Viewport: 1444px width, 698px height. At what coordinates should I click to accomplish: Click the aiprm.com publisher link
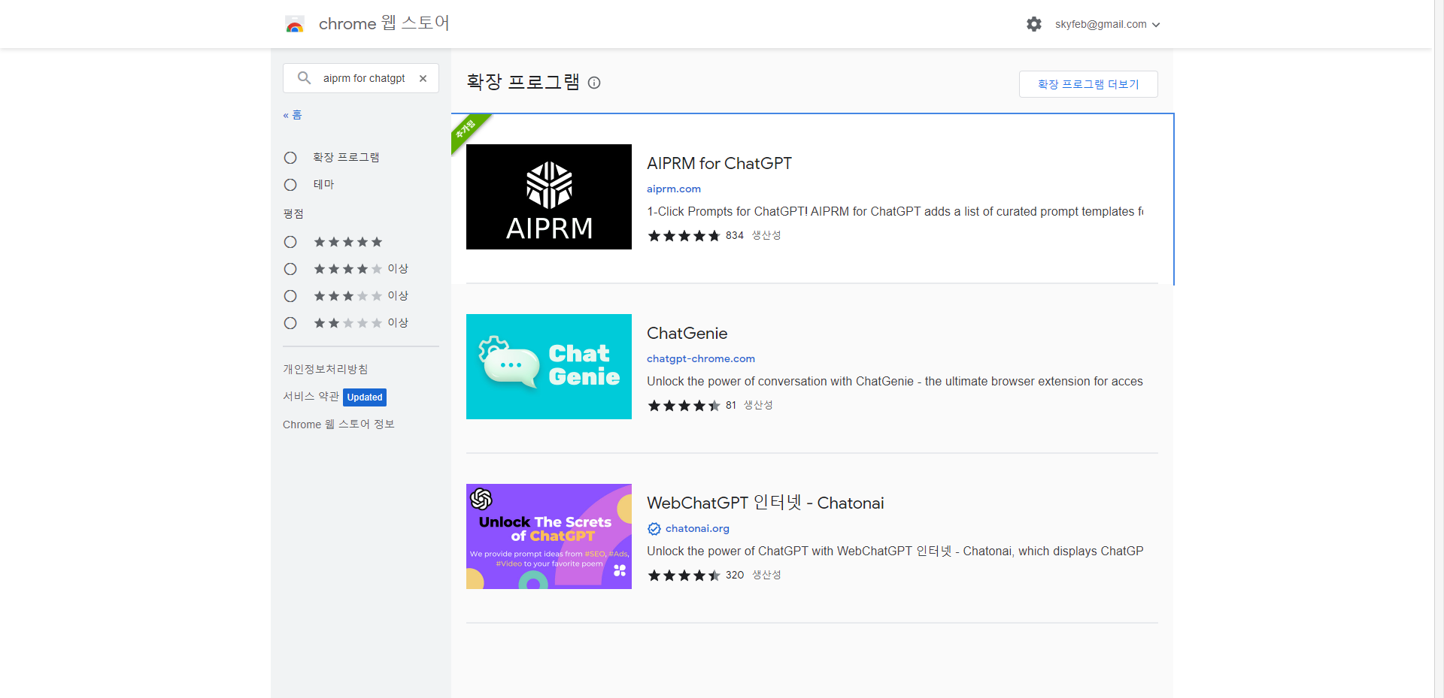tap(674, 189)
